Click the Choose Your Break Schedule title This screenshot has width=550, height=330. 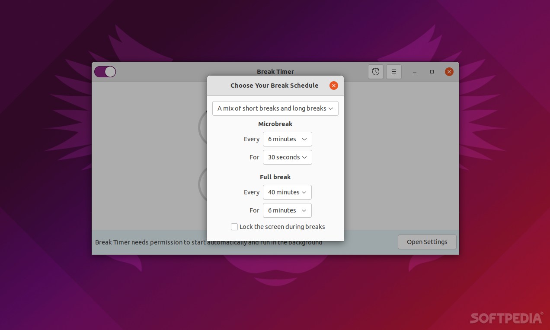pos(275,86)
